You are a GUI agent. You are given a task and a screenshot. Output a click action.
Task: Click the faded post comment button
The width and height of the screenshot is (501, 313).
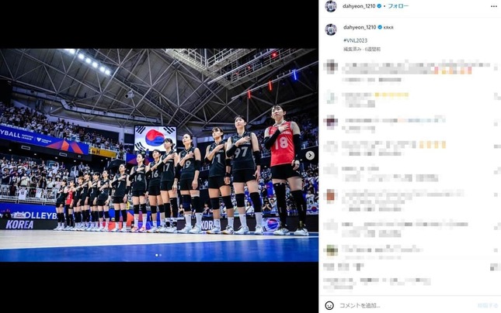tap(487, 305)
